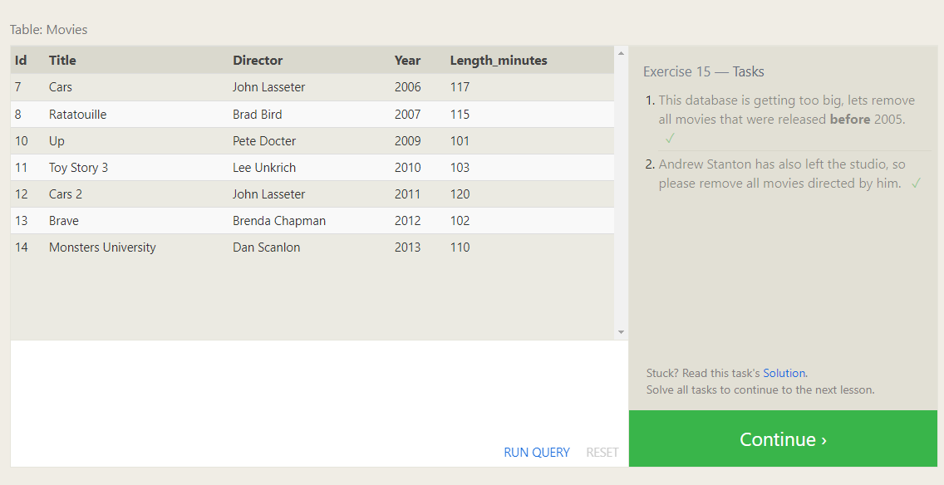The width and height of the screenshot is (944, 485).
Task: Click the Exercise 15 Tasks heading
Action: (703, 72)
